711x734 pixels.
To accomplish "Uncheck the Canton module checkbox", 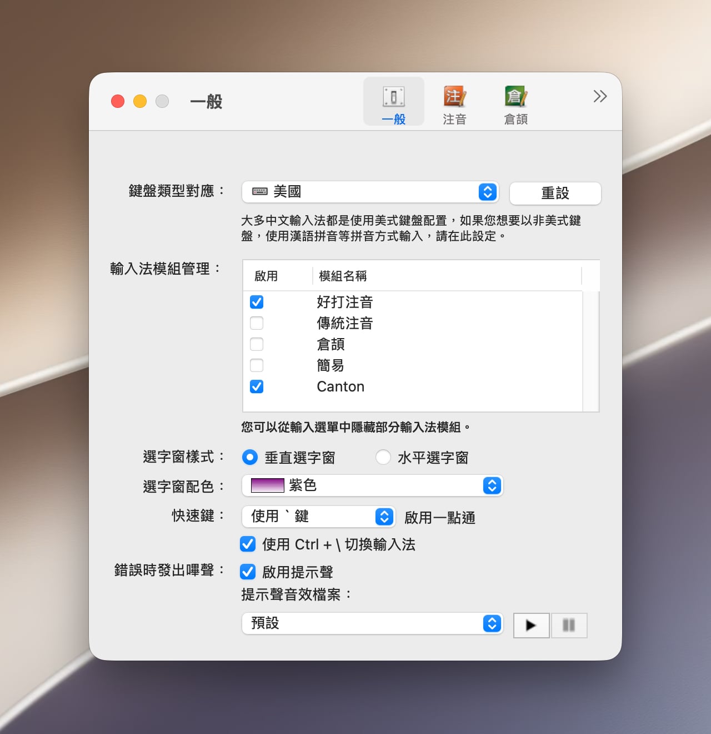I will coord(257,386).
